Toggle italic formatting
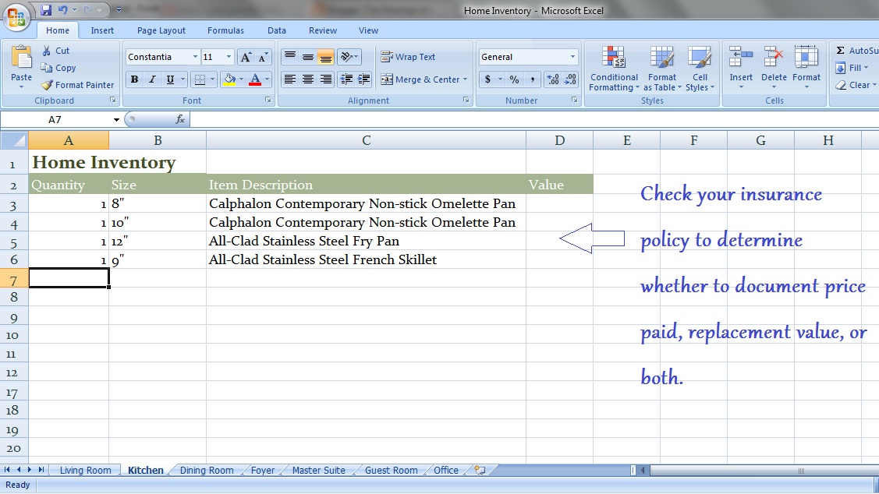The height and width of the screenshot is (494, 879). point(152,79)
